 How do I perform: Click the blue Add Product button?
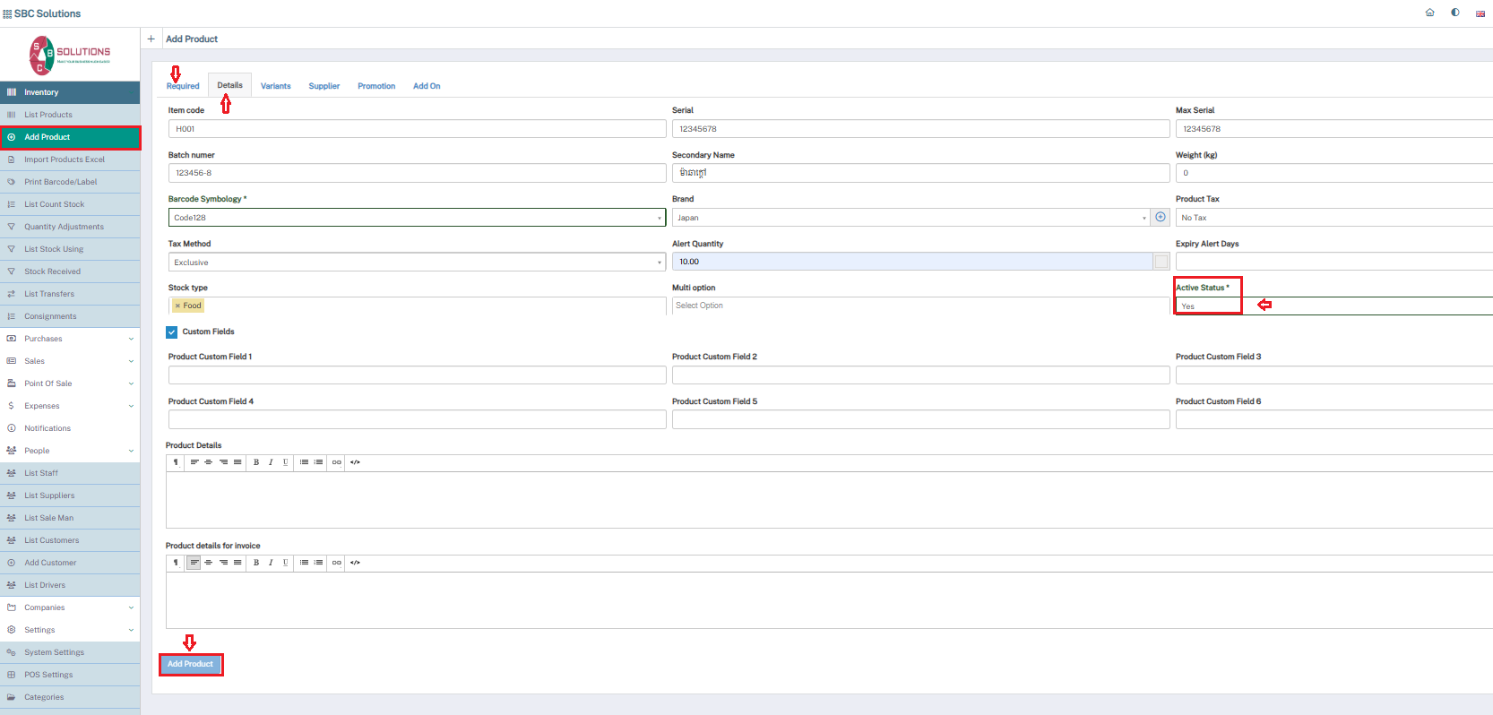click(x=190, y=664)
